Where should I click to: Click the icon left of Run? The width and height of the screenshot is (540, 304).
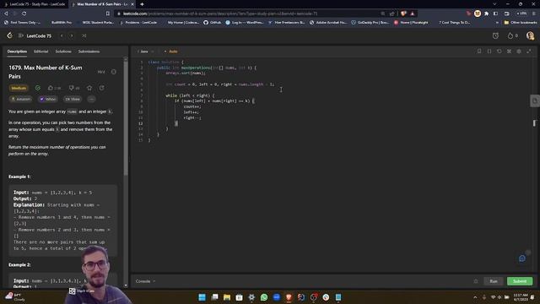[x=476, y=281]
